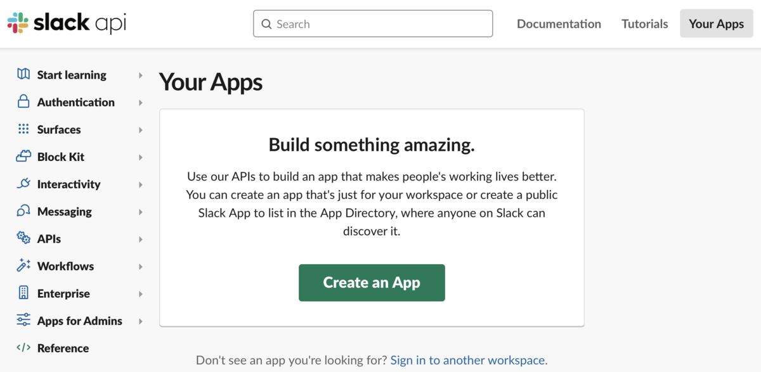The image size is (761, 372).
Task: Click the Reference code brackets icon
Action: (23, 347)
